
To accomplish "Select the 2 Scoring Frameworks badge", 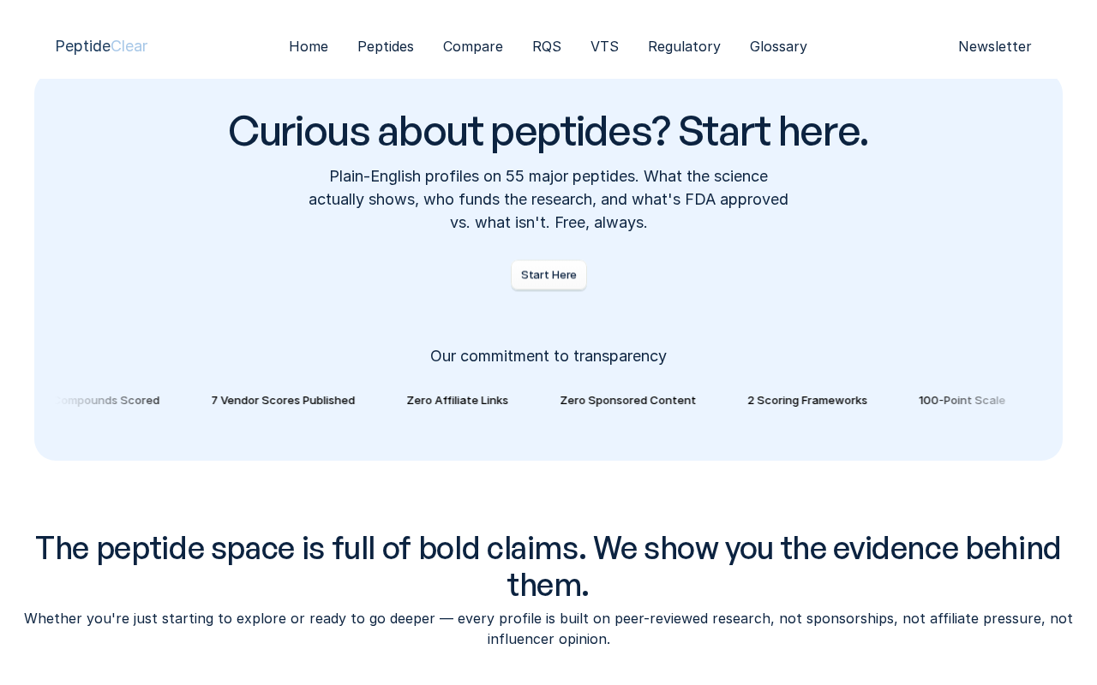I will click(x=807, y=400).
